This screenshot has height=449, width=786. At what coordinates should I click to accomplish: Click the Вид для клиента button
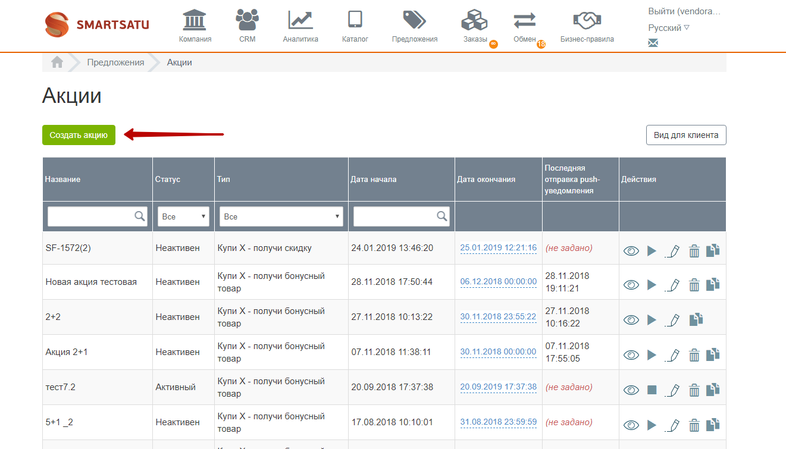tap(686, 135)
